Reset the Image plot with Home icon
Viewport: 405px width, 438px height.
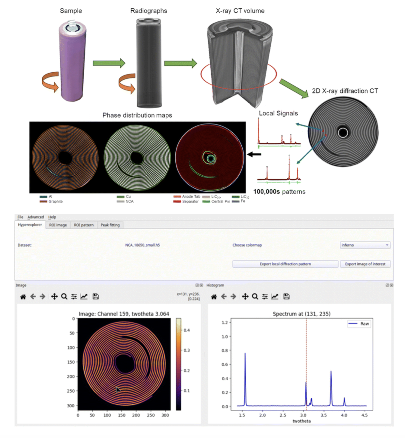[x=23, y=297]
